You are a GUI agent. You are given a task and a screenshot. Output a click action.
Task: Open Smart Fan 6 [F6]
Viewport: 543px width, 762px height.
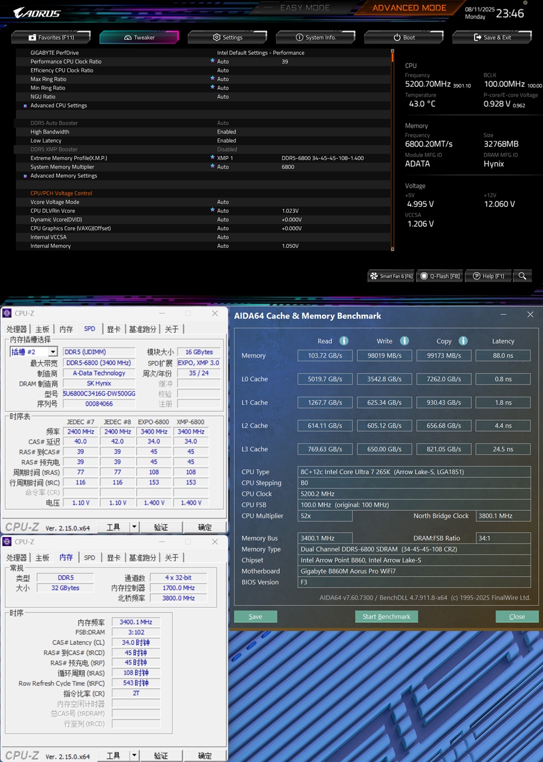pos(391,276)
